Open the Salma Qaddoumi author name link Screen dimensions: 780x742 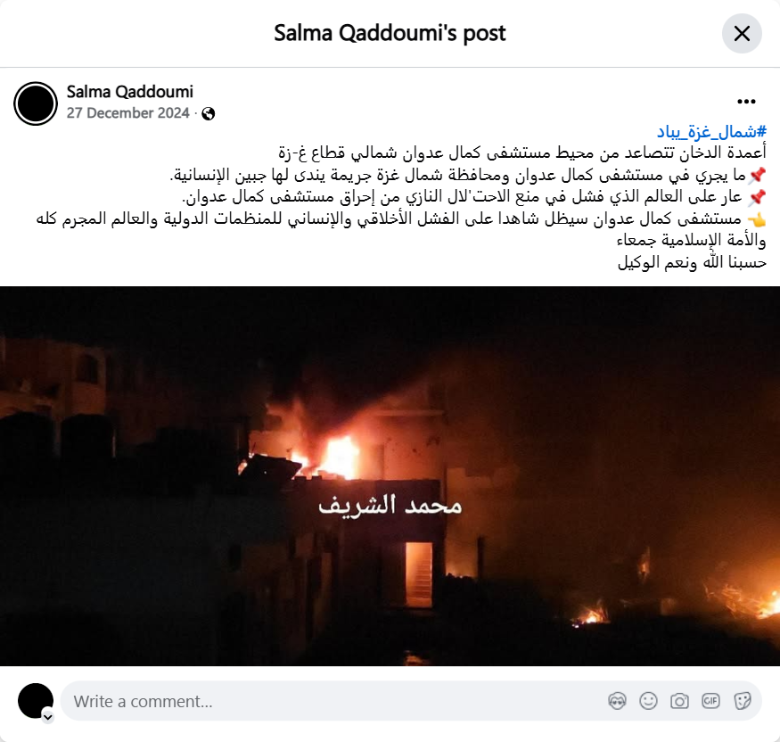[x=130, y=92]
